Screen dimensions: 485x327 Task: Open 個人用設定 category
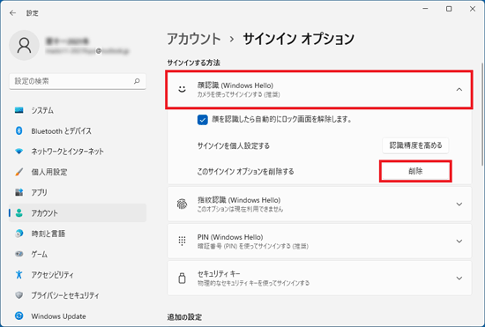tap(78, 172)
